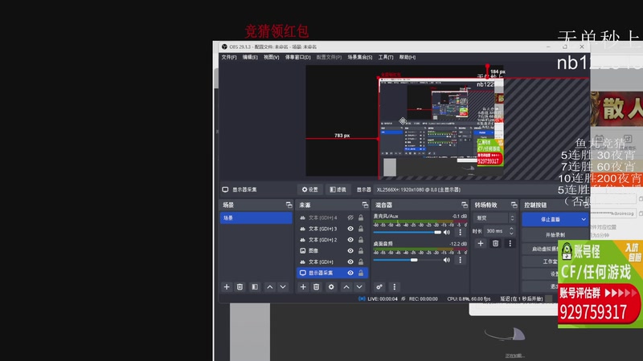Move source down arrow in 来源 panel
643x361 pixels.
[359, 287]
